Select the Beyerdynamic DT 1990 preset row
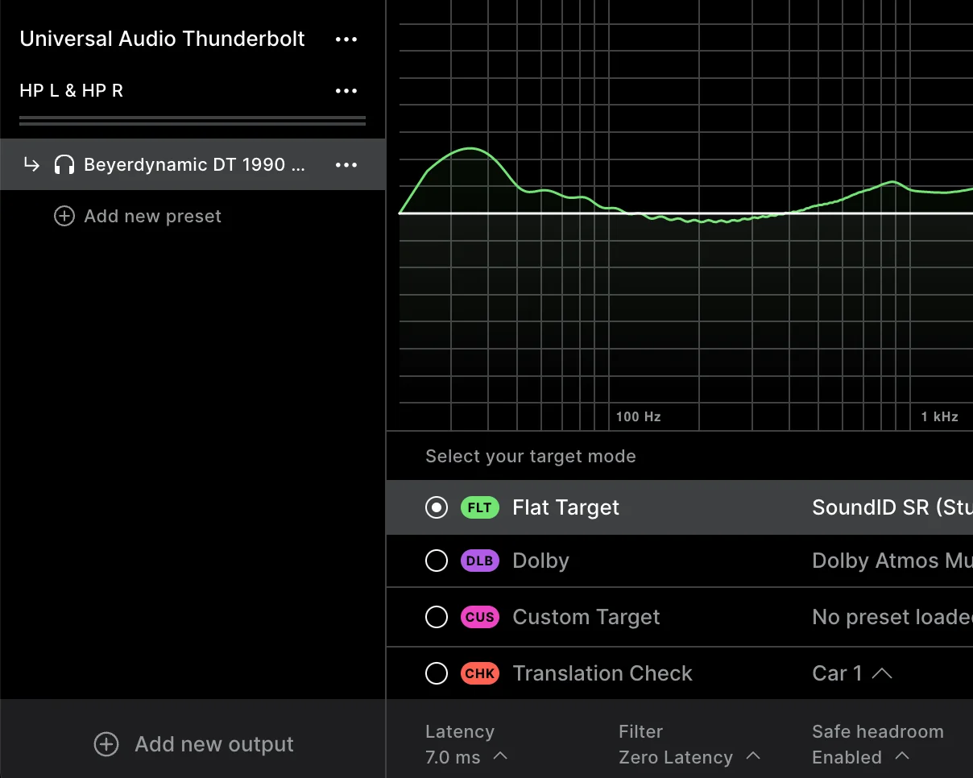The image size is (973, 778). [193, 164]
